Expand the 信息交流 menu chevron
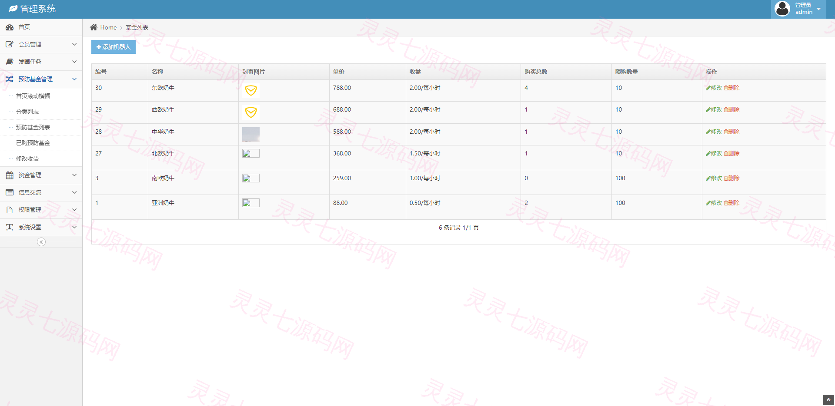The width and height of the screenshot is (835, 406). pos(74,192)
